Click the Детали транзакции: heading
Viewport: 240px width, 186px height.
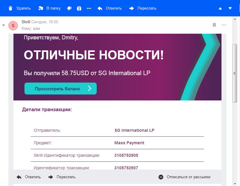tap(47, 110)
